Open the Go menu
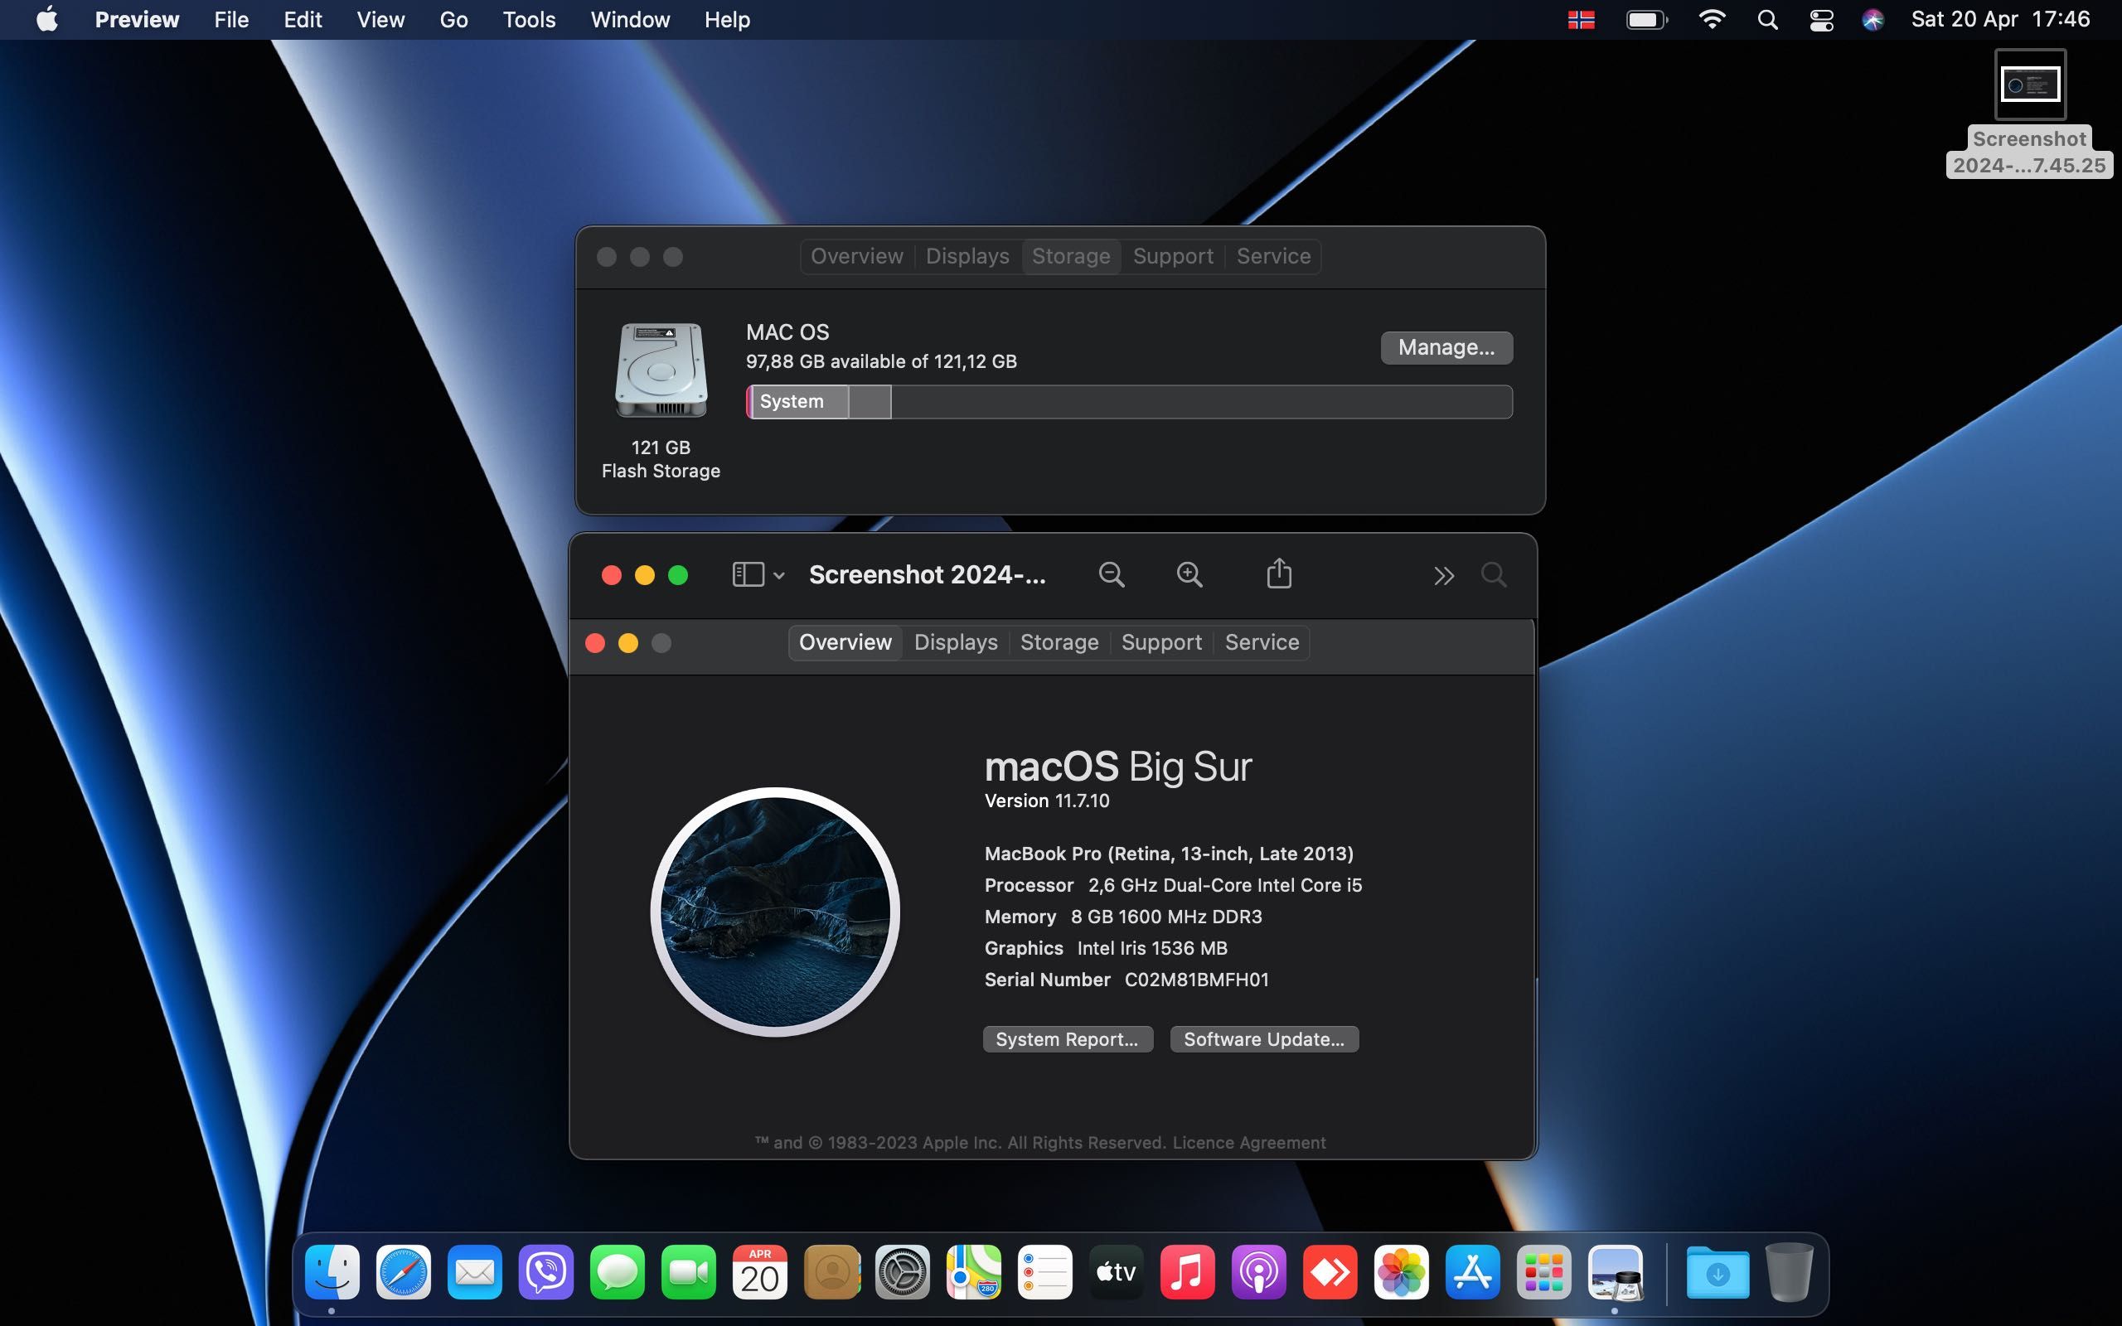Image resolution: width=2122 pixels, height=1326 pixels. pos(453,19)
